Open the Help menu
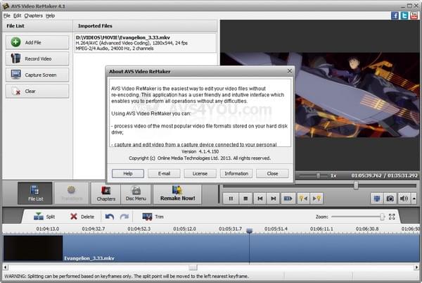This screenshot has width=422, height=283. 51,15
